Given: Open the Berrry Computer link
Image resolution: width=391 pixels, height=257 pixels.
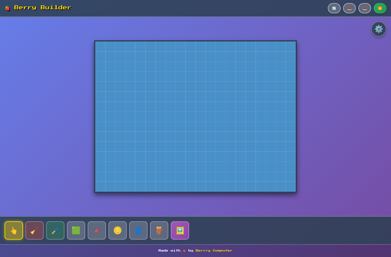Looking at the screenshot, I should (x=214, y=250).
